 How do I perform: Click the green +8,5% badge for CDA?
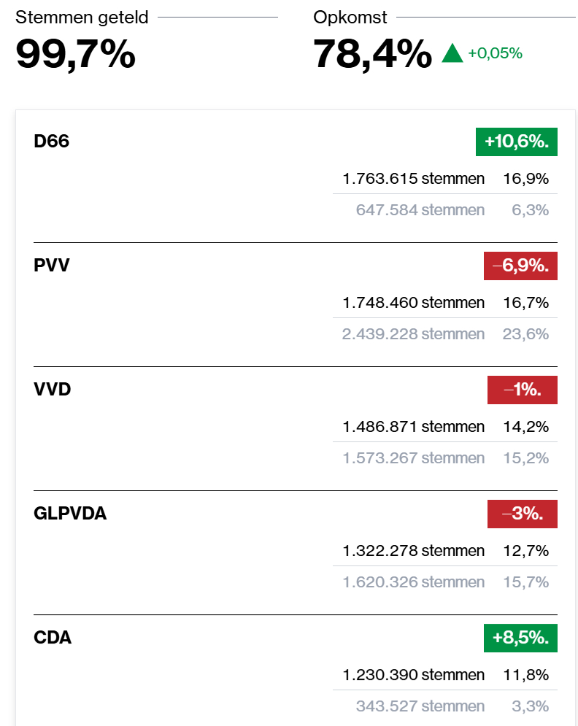coord(520,638)
